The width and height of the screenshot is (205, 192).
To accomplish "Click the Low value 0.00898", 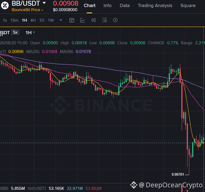I will [107, 43].
